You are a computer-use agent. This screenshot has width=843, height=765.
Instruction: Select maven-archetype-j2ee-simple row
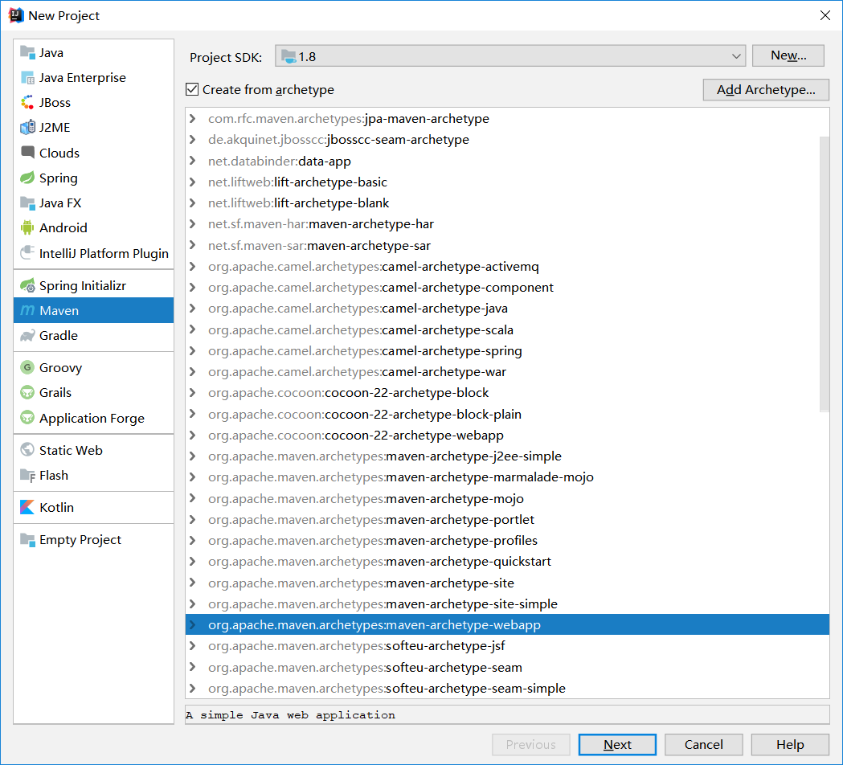click(507, 456)
